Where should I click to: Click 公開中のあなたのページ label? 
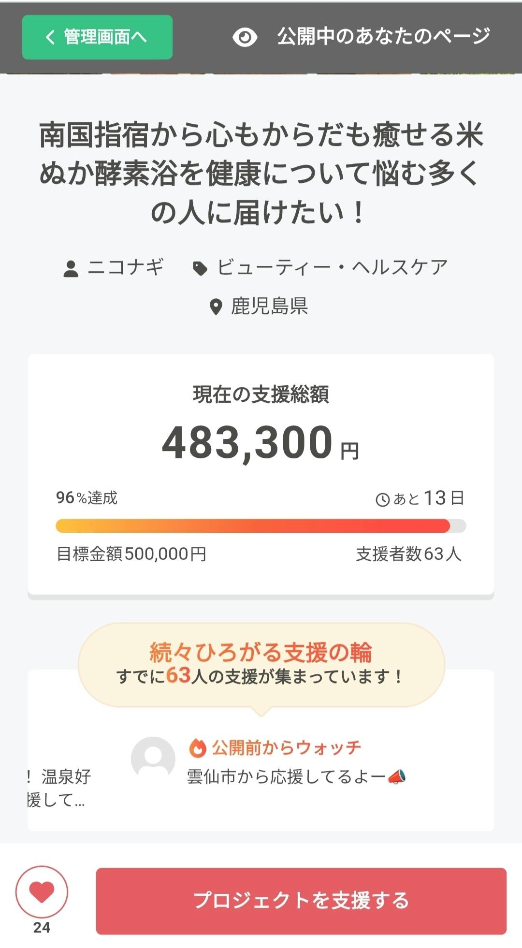pyautogui.click(x=383, y=36)
